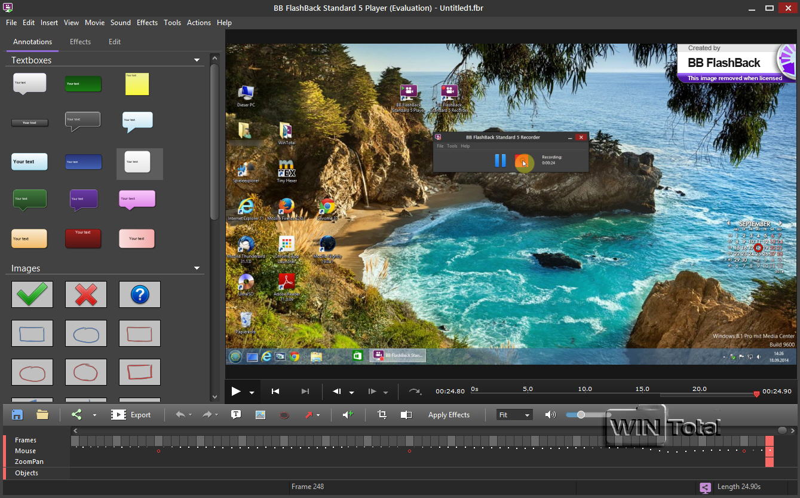The width and height of the screenshot is (800, 498).
Task: Insert a textbox using the T icon
Action: pyautogui.click(x=236, y=414)
